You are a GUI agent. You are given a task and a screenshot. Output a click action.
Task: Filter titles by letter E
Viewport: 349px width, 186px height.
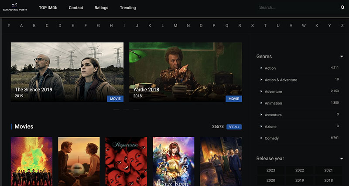tap(73, 26)
